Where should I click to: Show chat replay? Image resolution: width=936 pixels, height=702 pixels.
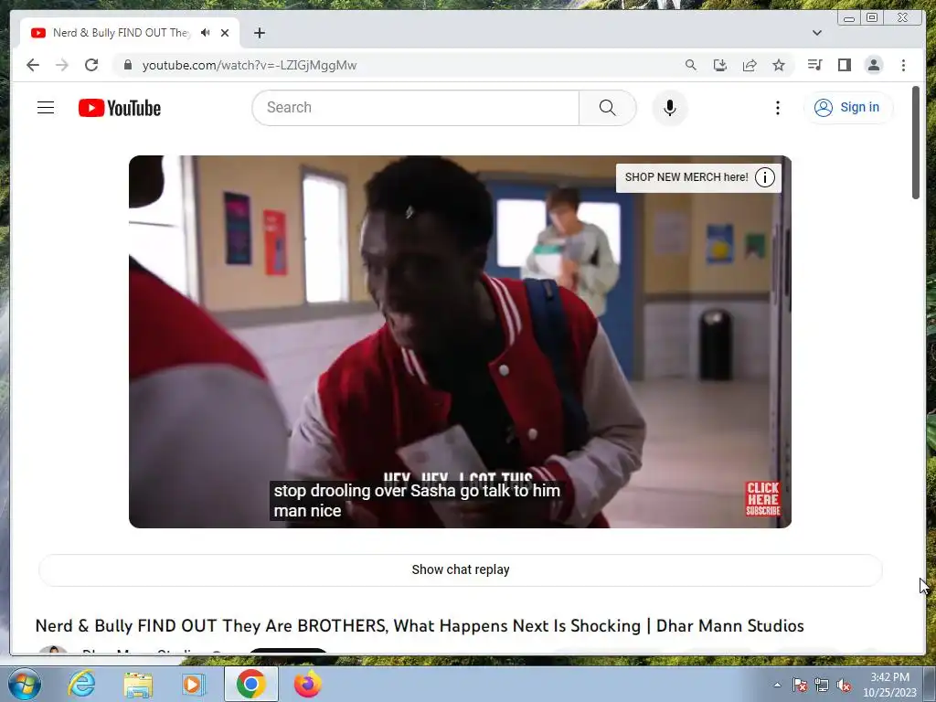(461, 569)
